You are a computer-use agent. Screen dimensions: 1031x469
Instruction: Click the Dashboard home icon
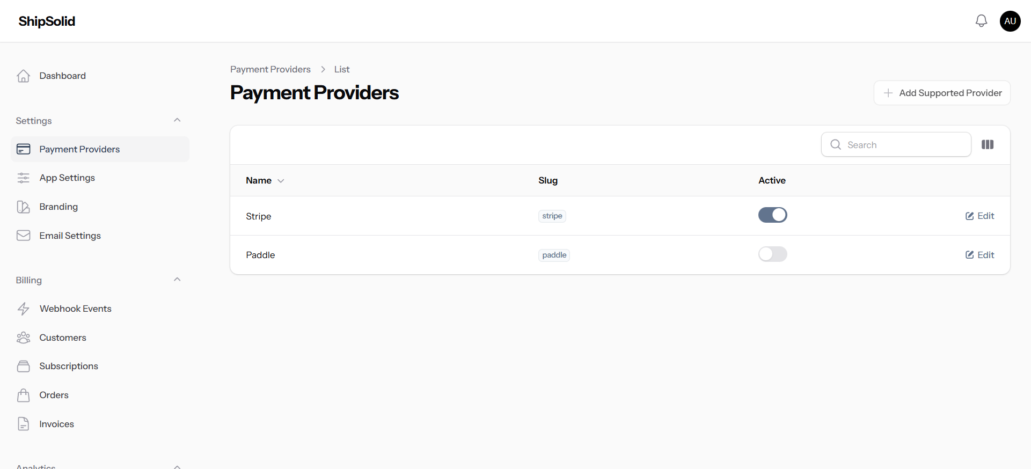coord(23,76)
